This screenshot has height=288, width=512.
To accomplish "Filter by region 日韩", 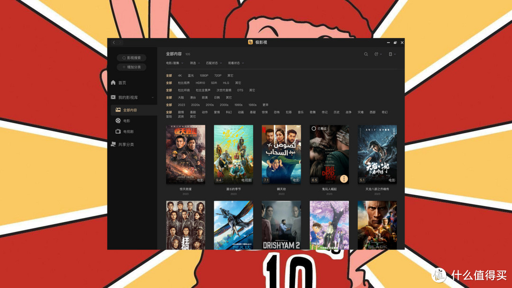I will pos(217,98).
